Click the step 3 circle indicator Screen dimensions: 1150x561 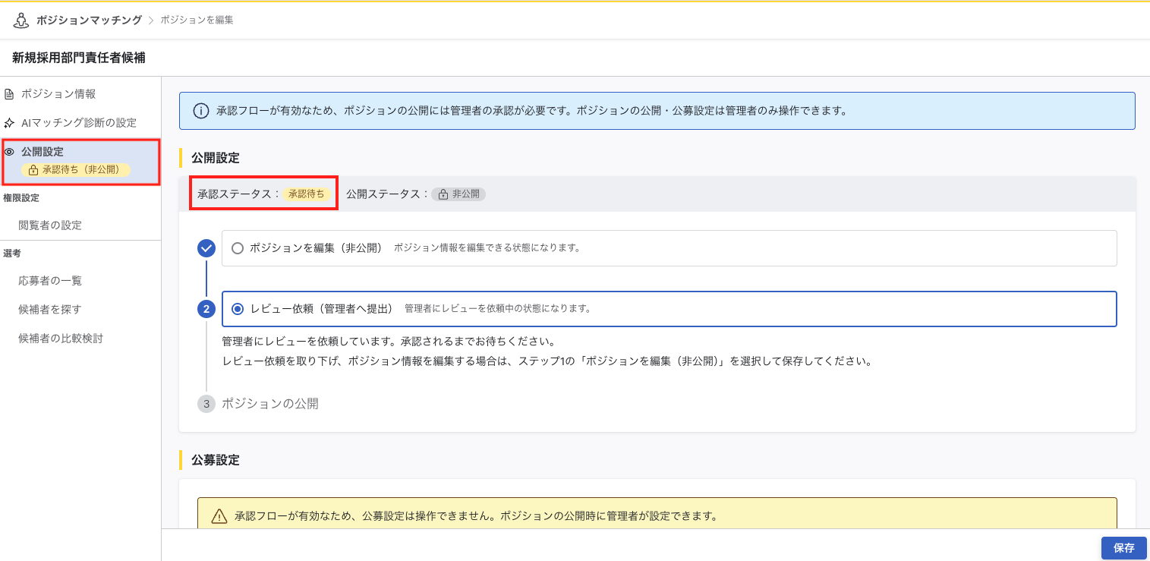coord(206,404)
